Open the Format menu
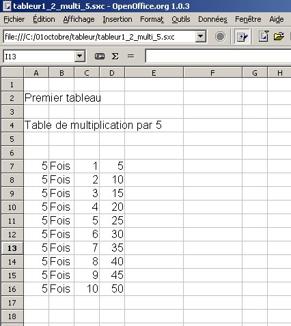Viewport: 291px width, 326px height. pos(152,19)
